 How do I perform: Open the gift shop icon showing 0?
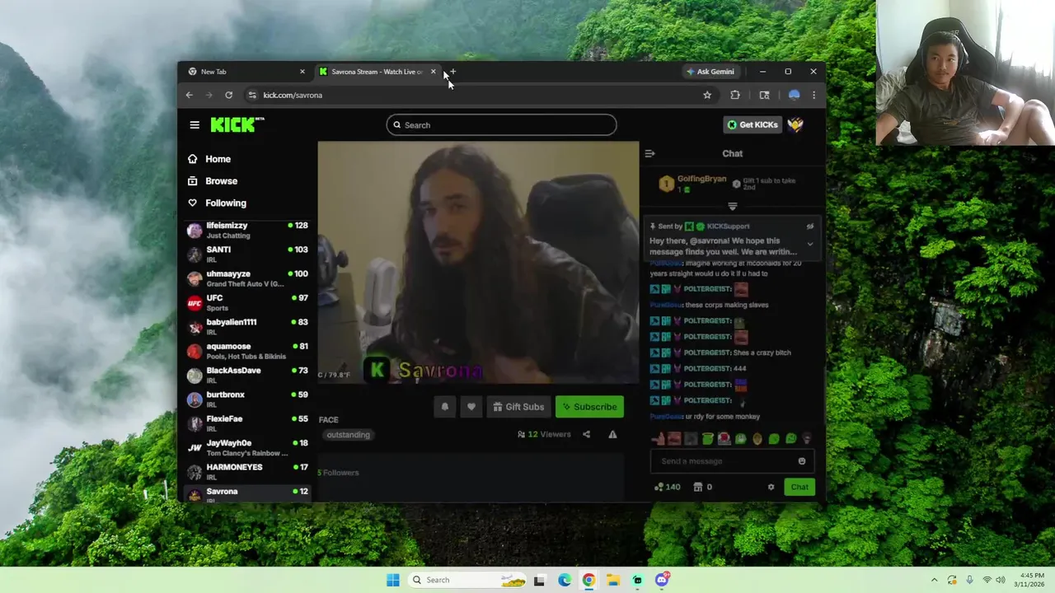(703, 487)
